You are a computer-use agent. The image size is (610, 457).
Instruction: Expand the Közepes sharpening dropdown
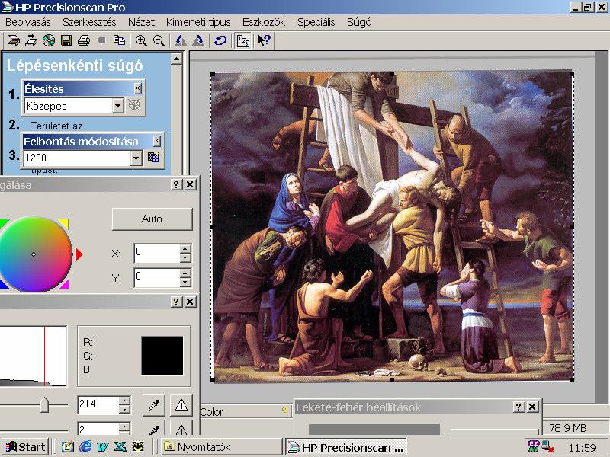coord(118,105)
